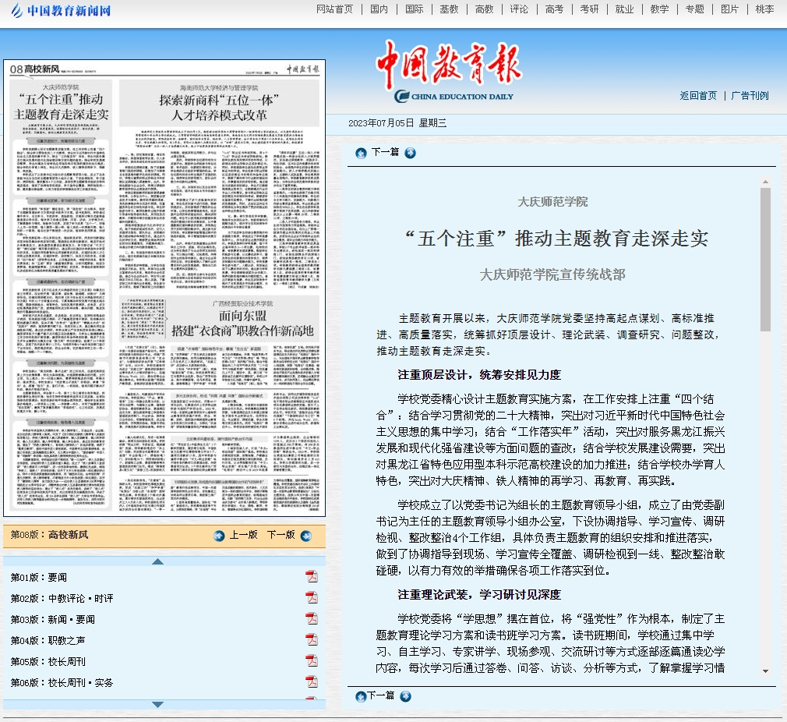Open 第01版：要闻 edition
The image size is (787, 722).
click(39, 578)
